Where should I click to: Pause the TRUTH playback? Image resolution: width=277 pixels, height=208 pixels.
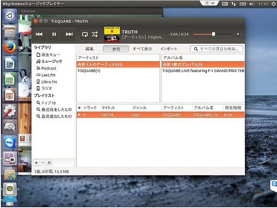click(x=54, y=34)
